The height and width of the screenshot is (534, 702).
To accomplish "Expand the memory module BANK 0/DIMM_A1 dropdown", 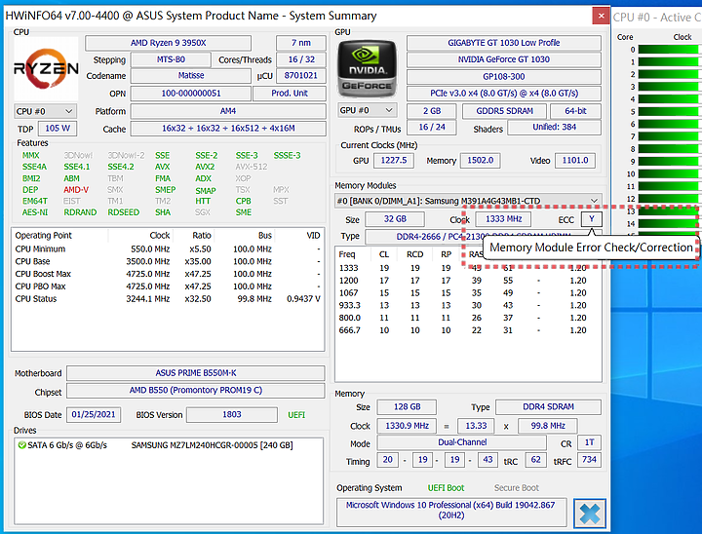I will [468, 201].
